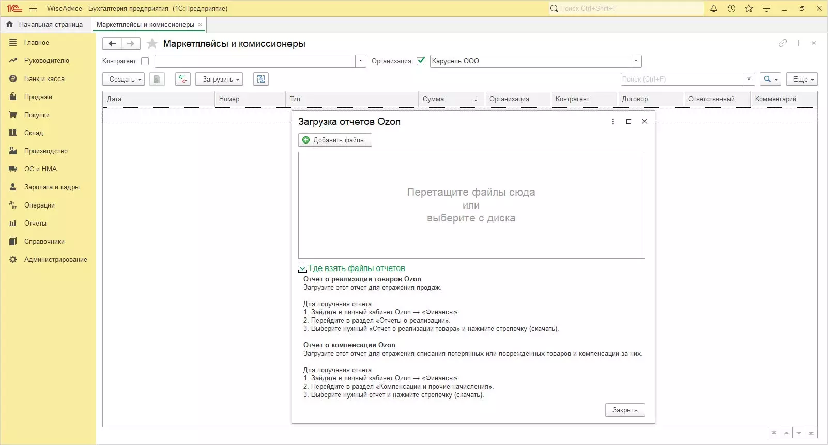Sort by the Сумма column header
Viewport: 828px width, 445px height.
click(x=451, y=99)
